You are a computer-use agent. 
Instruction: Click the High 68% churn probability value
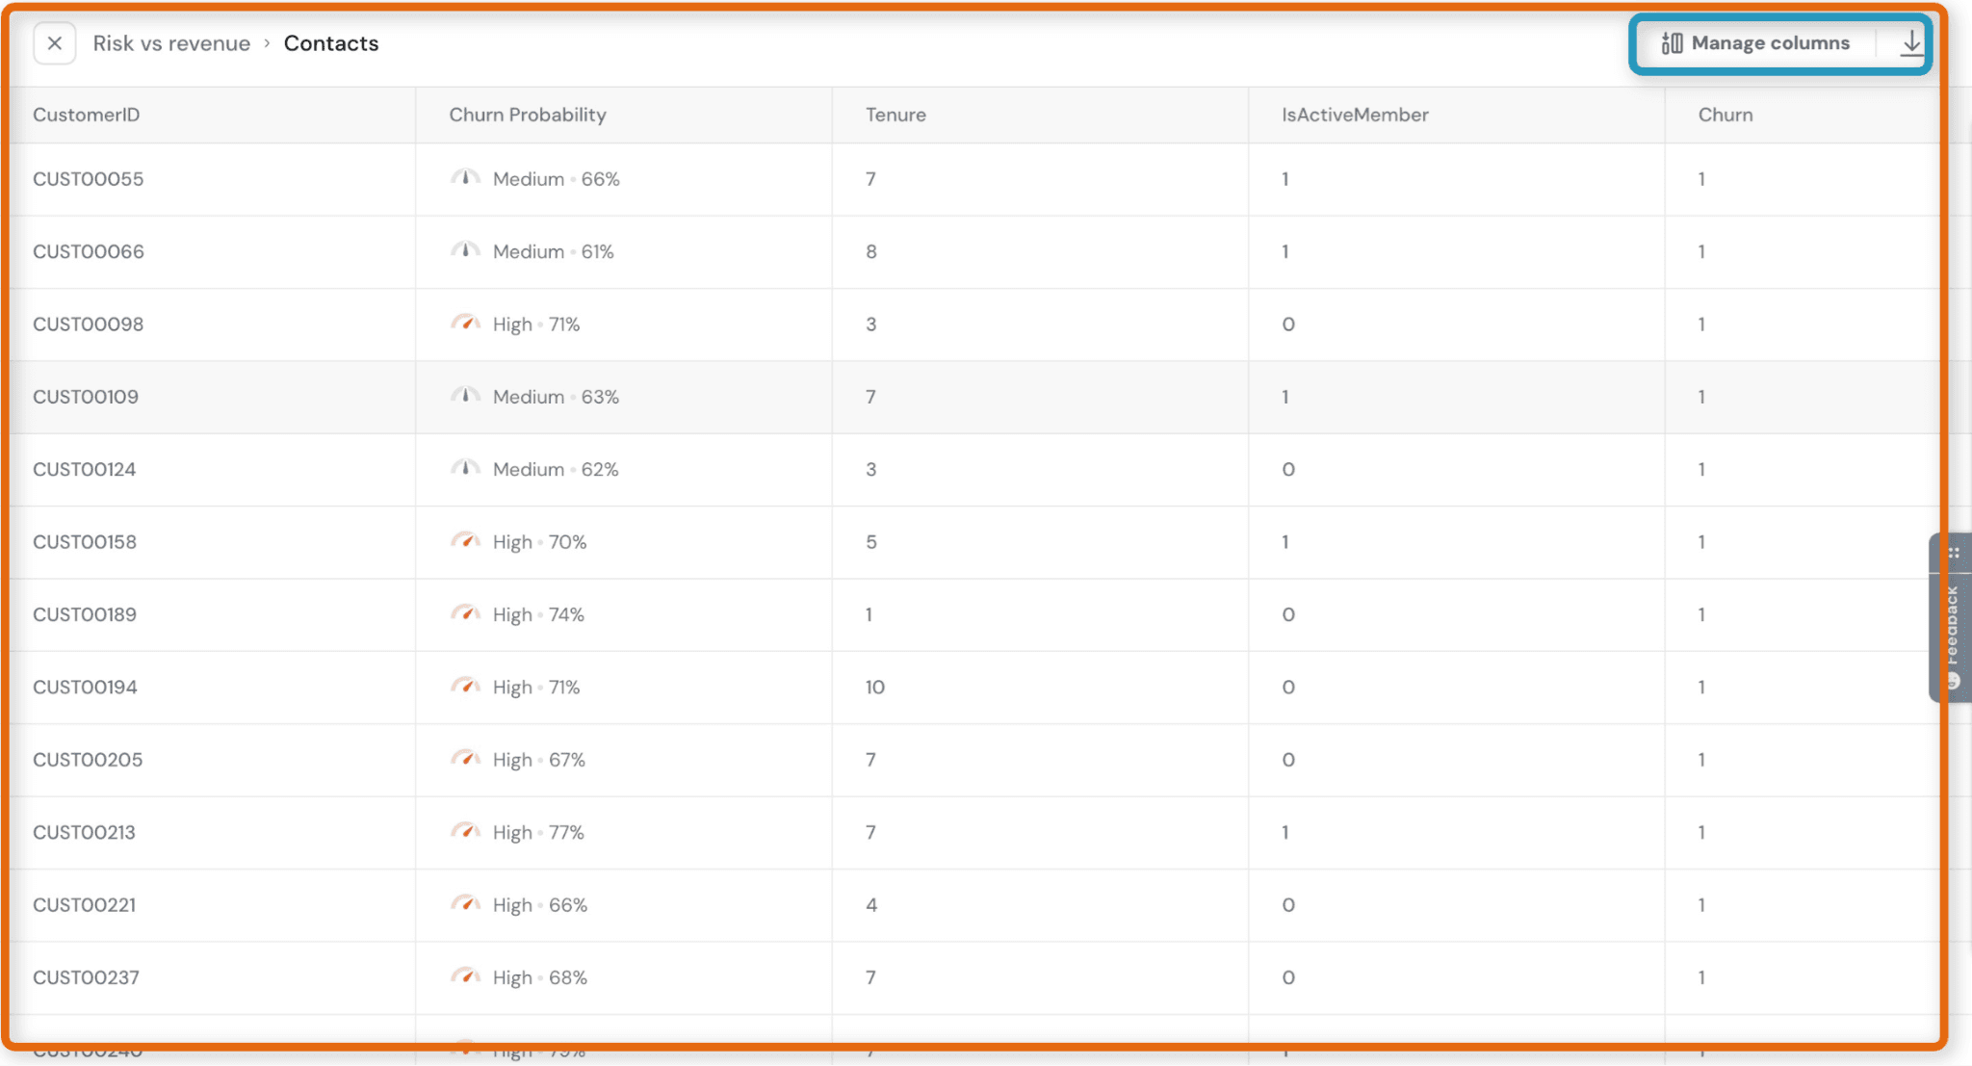(540, 977)
